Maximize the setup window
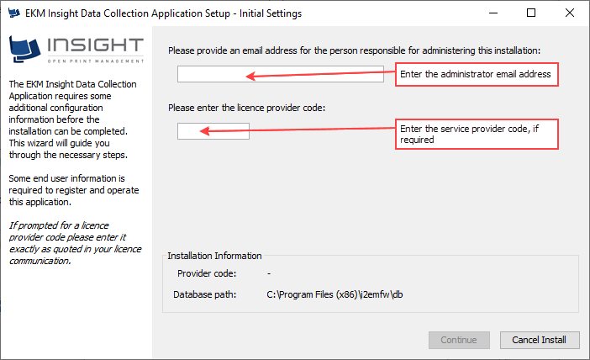The width and height of the screenshot is (590, 360). 531,13
